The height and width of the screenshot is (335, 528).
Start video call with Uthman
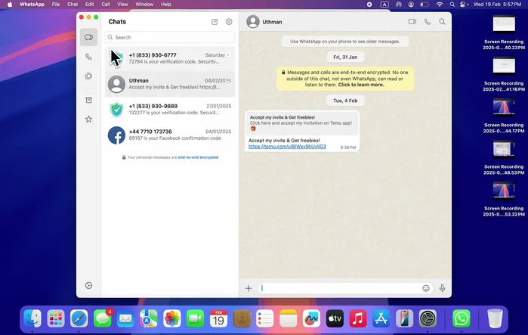click(412, 22)
